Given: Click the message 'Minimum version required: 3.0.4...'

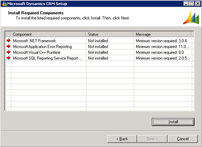Looking at the screenshot, I should [x=163, y=41].
